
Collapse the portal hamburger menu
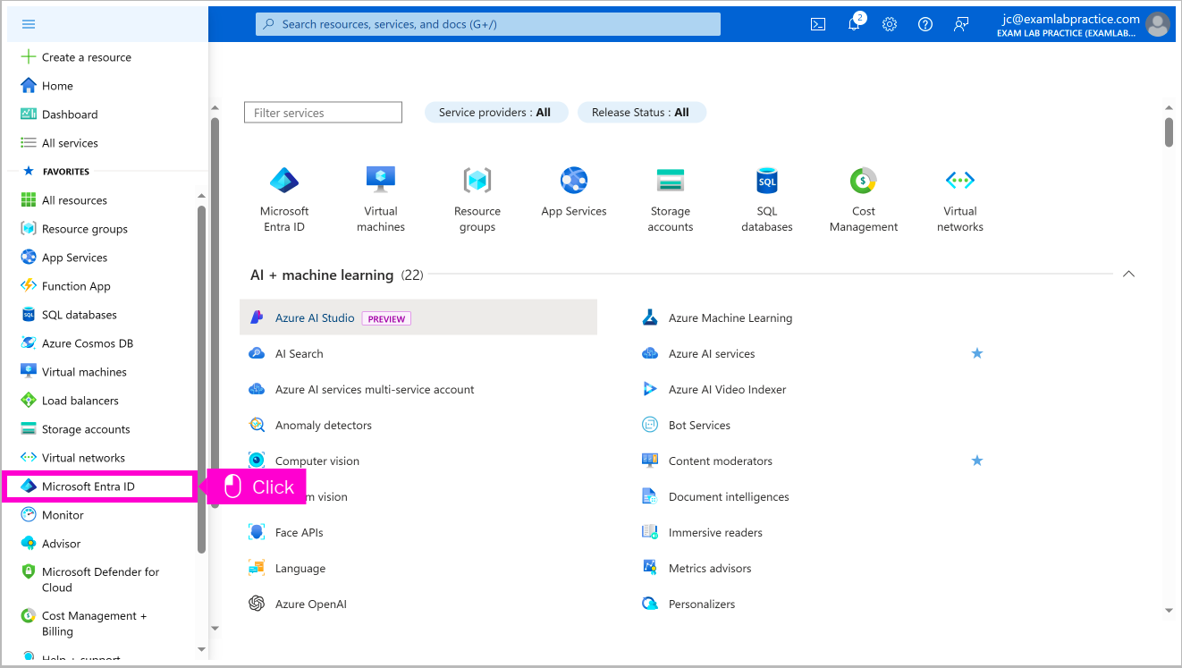(x=28, y=24)
